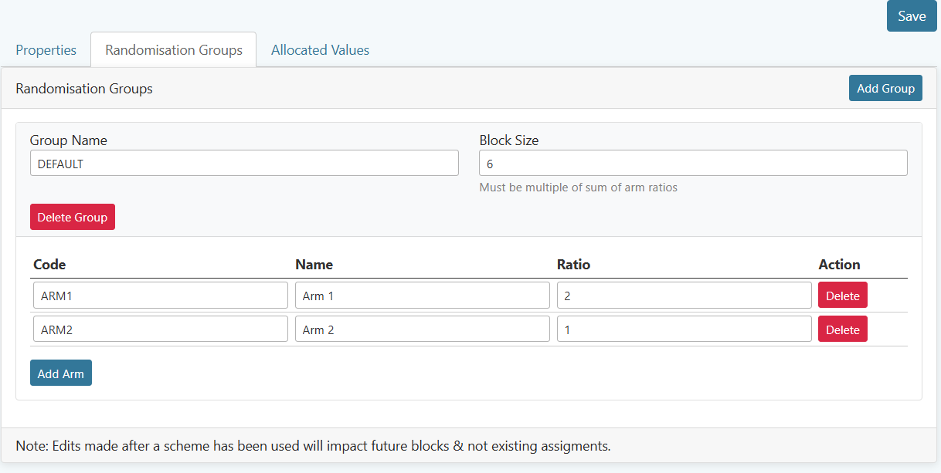This screenshot has width=941, height=473.
Task: Select the Name field showing Arm 2
Action: point(422,329)
